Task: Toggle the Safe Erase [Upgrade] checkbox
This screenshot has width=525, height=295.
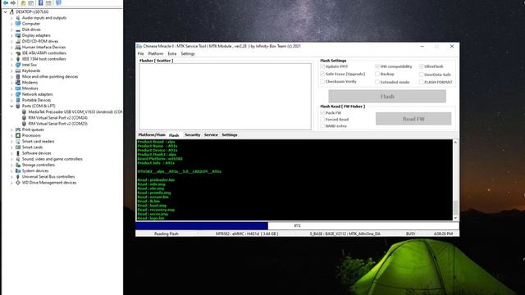Action: (x=322, y=74)
